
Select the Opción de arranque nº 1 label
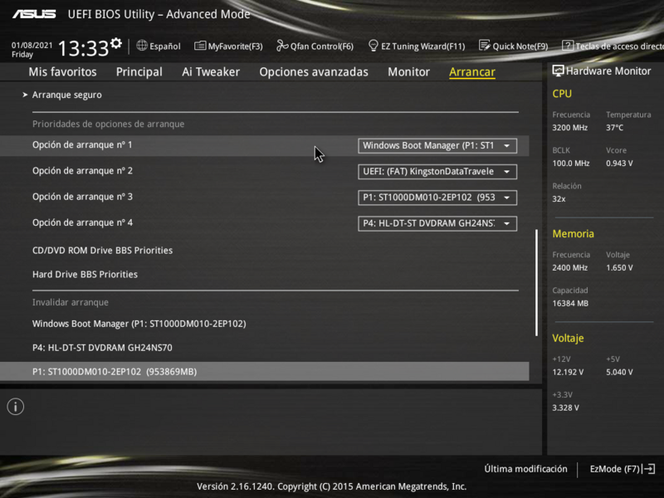click(82, 144)
